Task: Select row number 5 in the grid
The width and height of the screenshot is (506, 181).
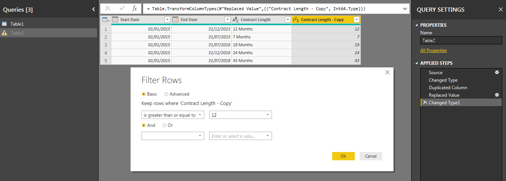Action: 106,61
